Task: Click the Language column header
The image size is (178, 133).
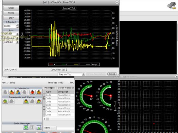Action: pos(66,92)
